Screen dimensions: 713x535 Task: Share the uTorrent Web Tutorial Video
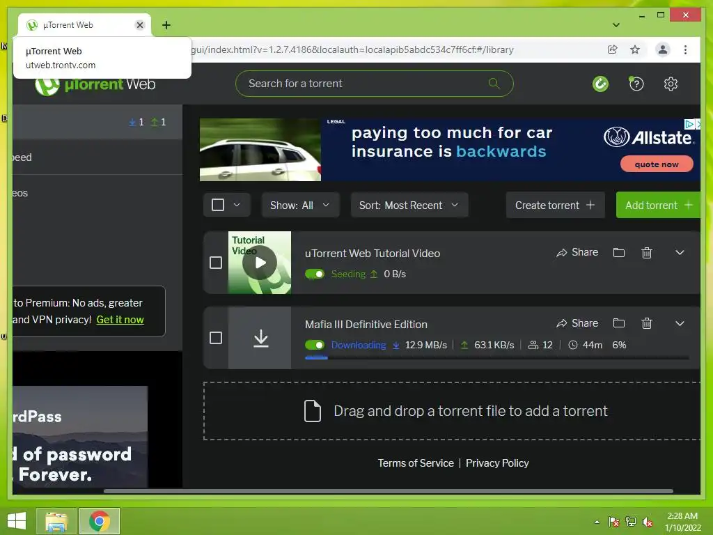point(577,252)
